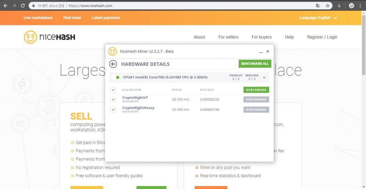Viewport: 366px width, 189px height.
Task: Click the 0.00000220 BTC/day value
Action: pyautogui.click(x=209, y=99)
